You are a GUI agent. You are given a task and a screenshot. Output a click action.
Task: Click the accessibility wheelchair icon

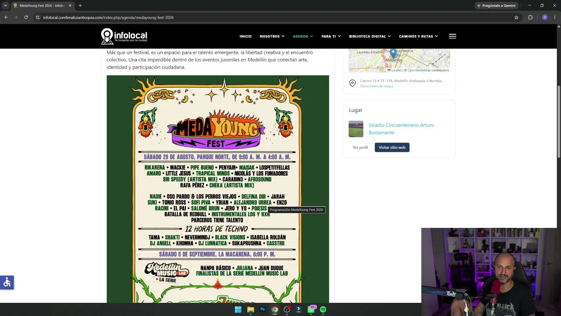7,283
